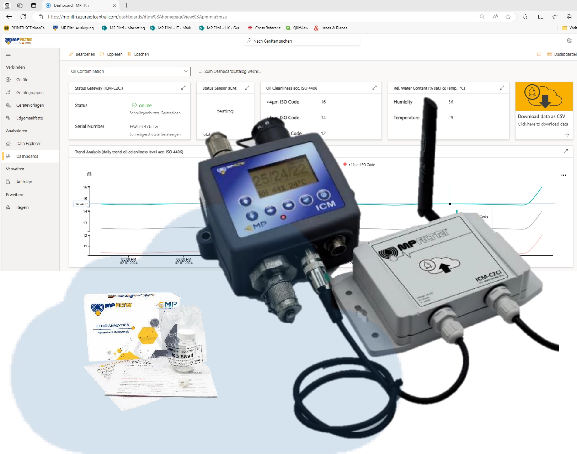Open the settings gear icon
The width and height of the screenshot is (577, 454).
pos(569,41)
